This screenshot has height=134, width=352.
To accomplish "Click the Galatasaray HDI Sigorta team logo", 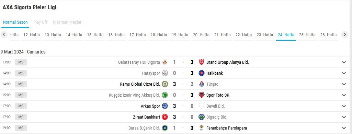I will tap(165, 62).
